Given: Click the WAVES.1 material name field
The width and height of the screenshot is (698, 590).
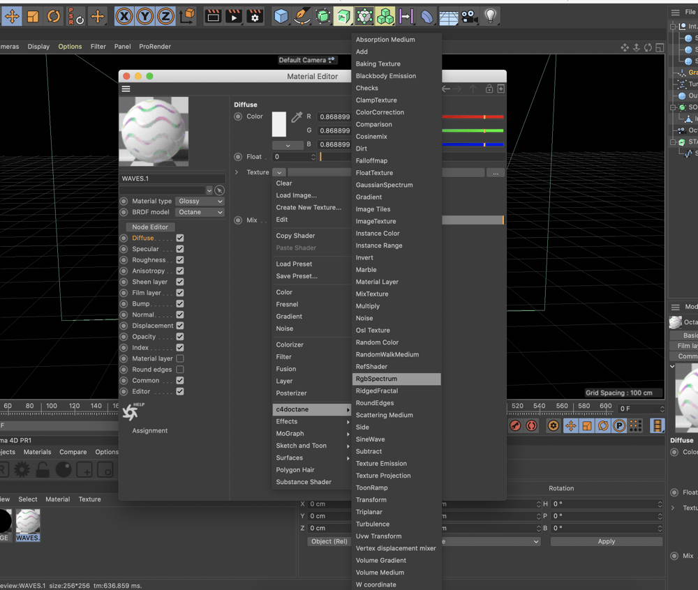Looking at the screenshot, I should [172, 179].
